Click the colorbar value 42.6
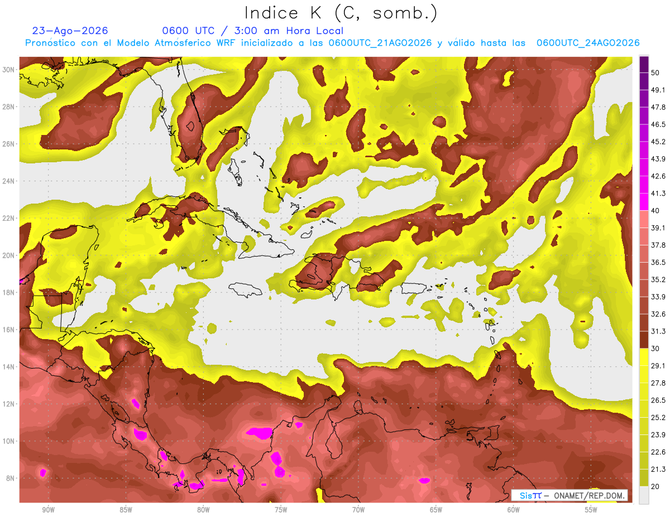 658,176
